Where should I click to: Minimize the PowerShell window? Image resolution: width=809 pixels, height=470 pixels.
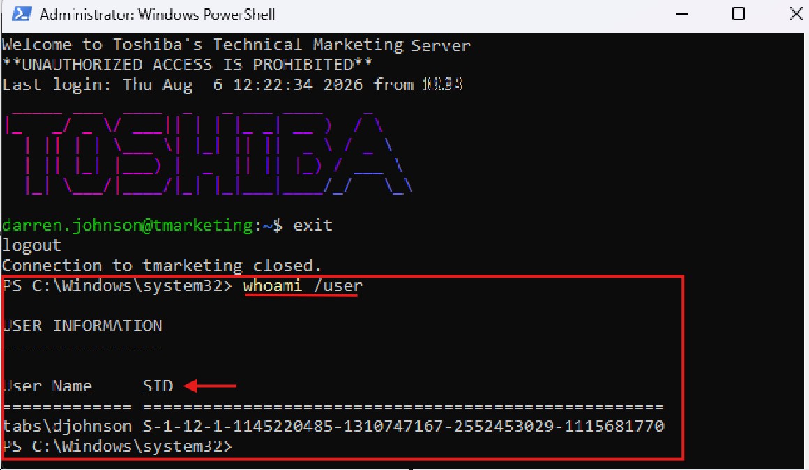coord(681,14)
